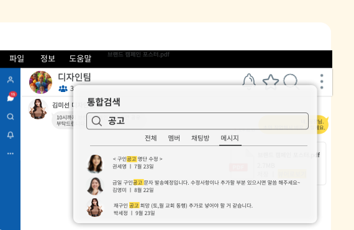Open chats icon with 15 badge
Screen dimensions: 354x230
tap(11, 97)
